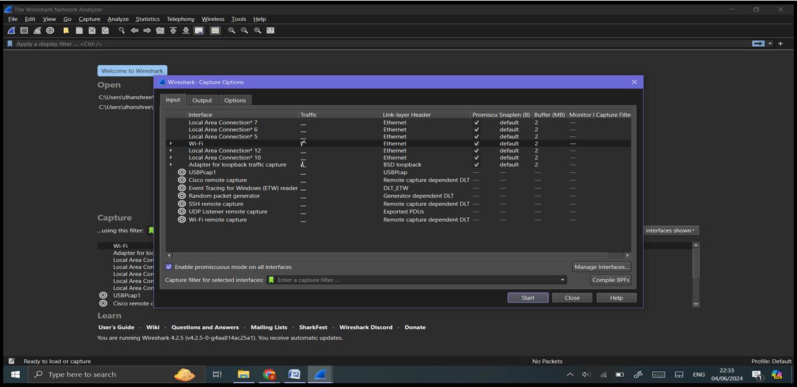
Task: Click the colorize packet list icon
Action: tap(215, 30)
